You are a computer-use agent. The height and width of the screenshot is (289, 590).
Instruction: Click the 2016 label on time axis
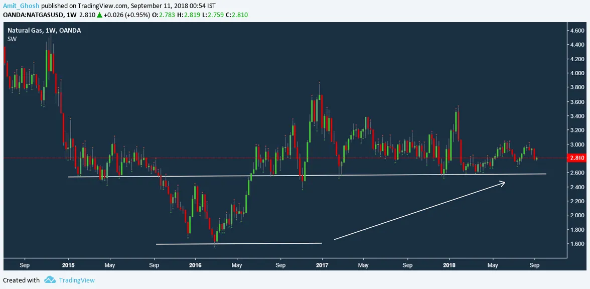(x=195, y=264)
